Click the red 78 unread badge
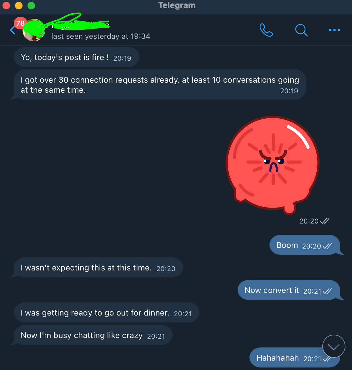This screenshot has width=352, height=370. [20, 23]
